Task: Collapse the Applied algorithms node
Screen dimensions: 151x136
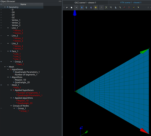Action: (x=11, y=98)
